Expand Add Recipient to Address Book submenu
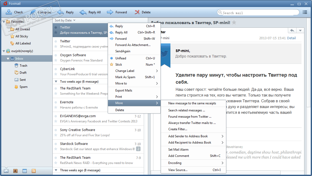The image size is (312, 176). coord(193,143)
